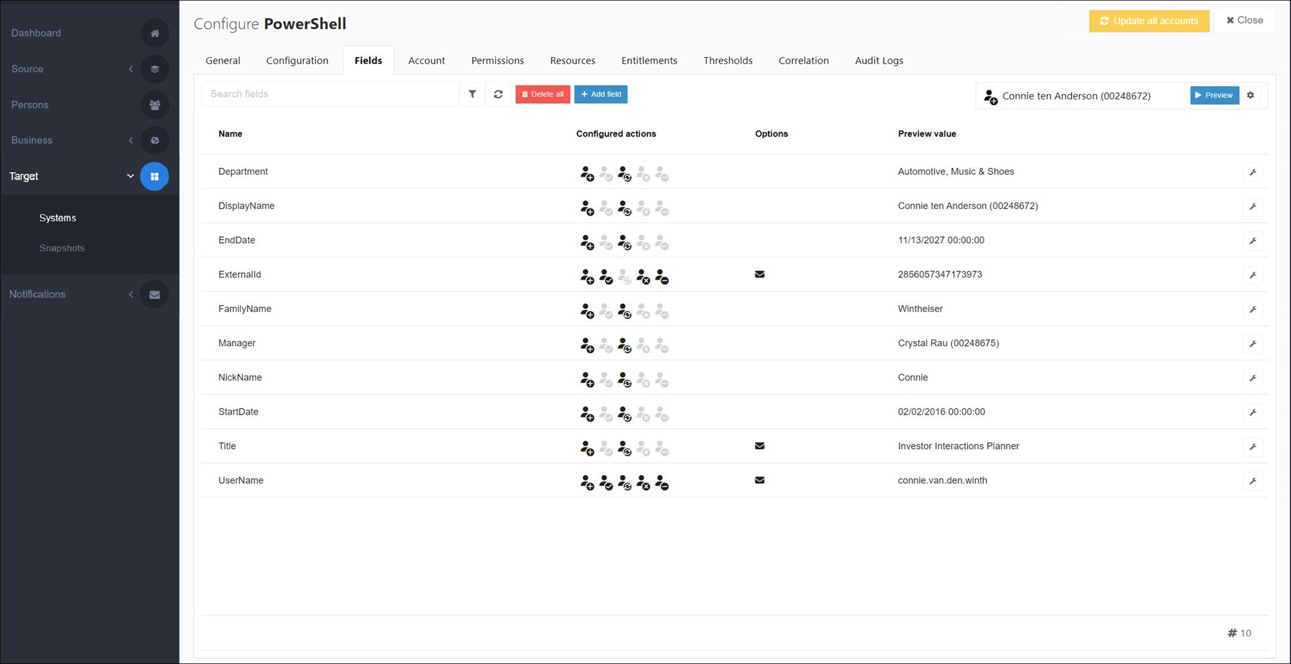
Task: Open preview settings gear icon
Action: click(1251, 95)
